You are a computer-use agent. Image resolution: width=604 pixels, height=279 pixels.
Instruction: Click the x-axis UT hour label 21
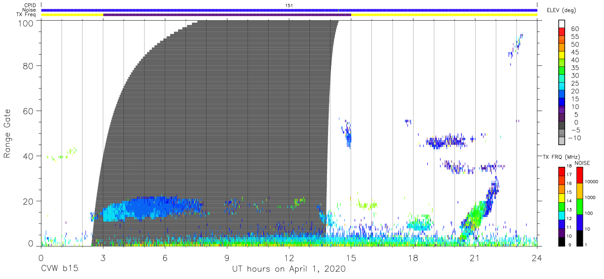coord(475,257)
